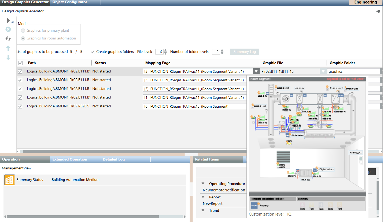The width and height of the screenshot is (383, 222).
Task: Click the pin icon at top right
Action: (x=378, y=11)
